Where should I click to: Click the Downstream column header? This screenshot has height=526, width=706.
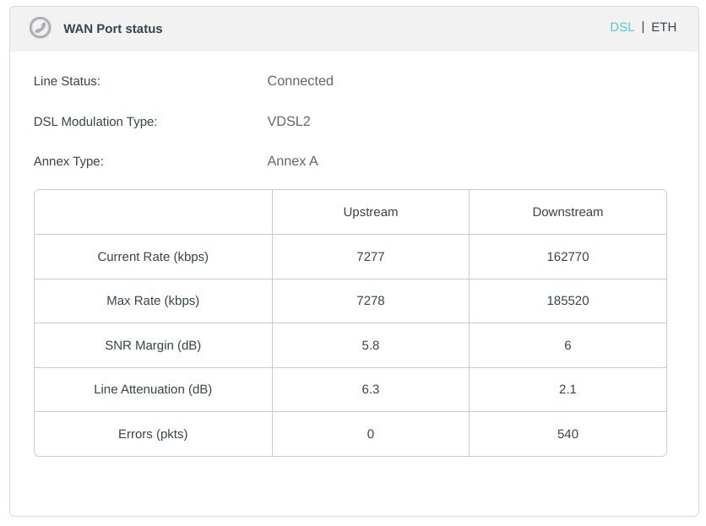[568, 212]
